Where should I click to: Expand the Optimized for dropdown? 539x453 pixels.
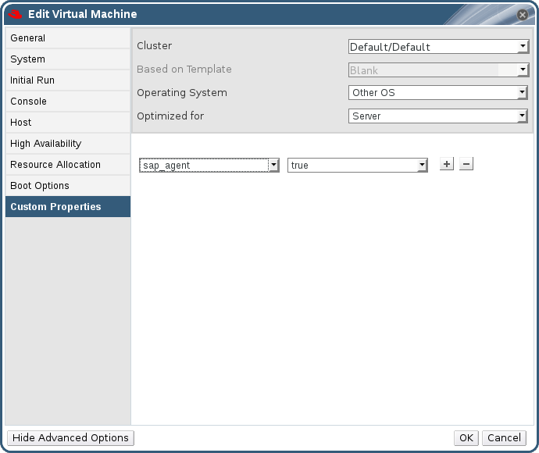coord(438,116)
